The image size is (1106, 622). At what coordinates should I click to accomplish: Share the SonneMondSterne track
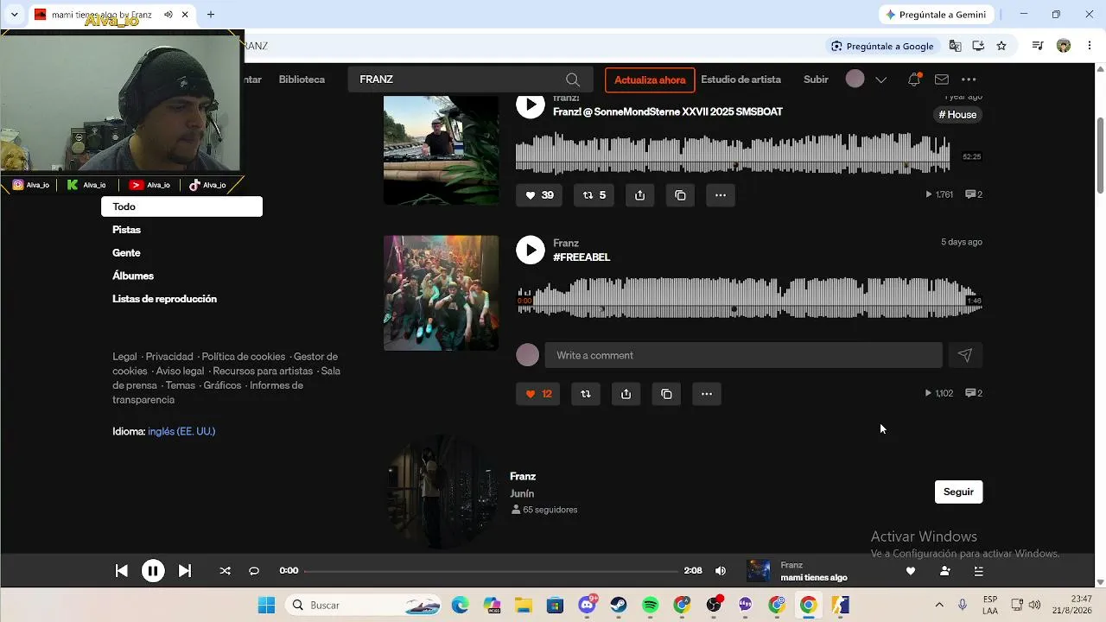(x=639, y=195)
